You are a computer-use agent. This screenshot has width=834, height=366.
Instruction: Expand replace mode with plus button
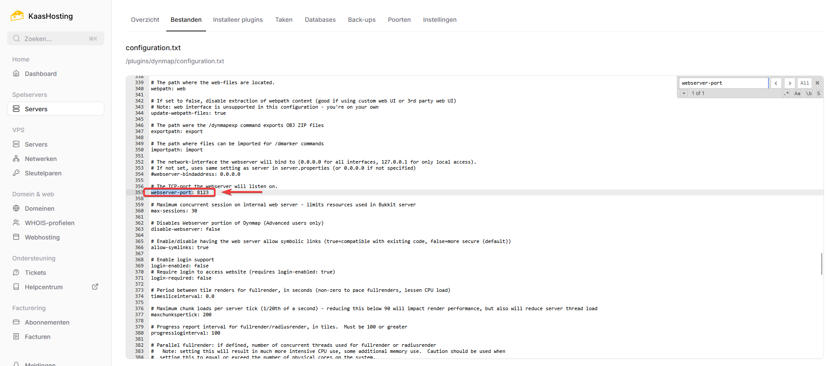pyautogui.click(x=684, y=93)
